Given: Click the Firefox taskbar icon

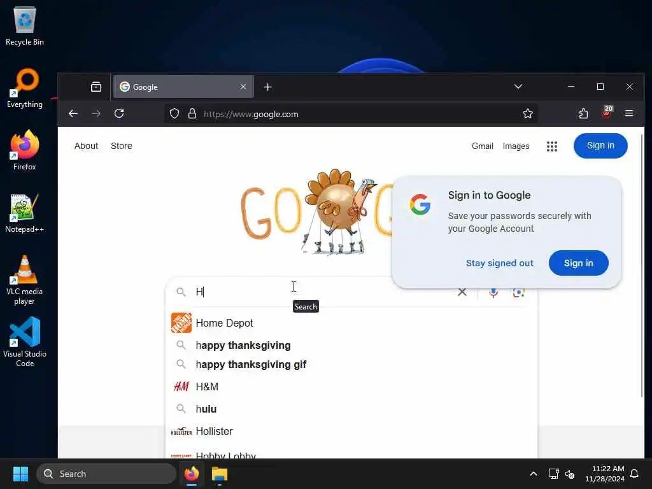Looking at the screenshot, I should (x=192, y=474).
